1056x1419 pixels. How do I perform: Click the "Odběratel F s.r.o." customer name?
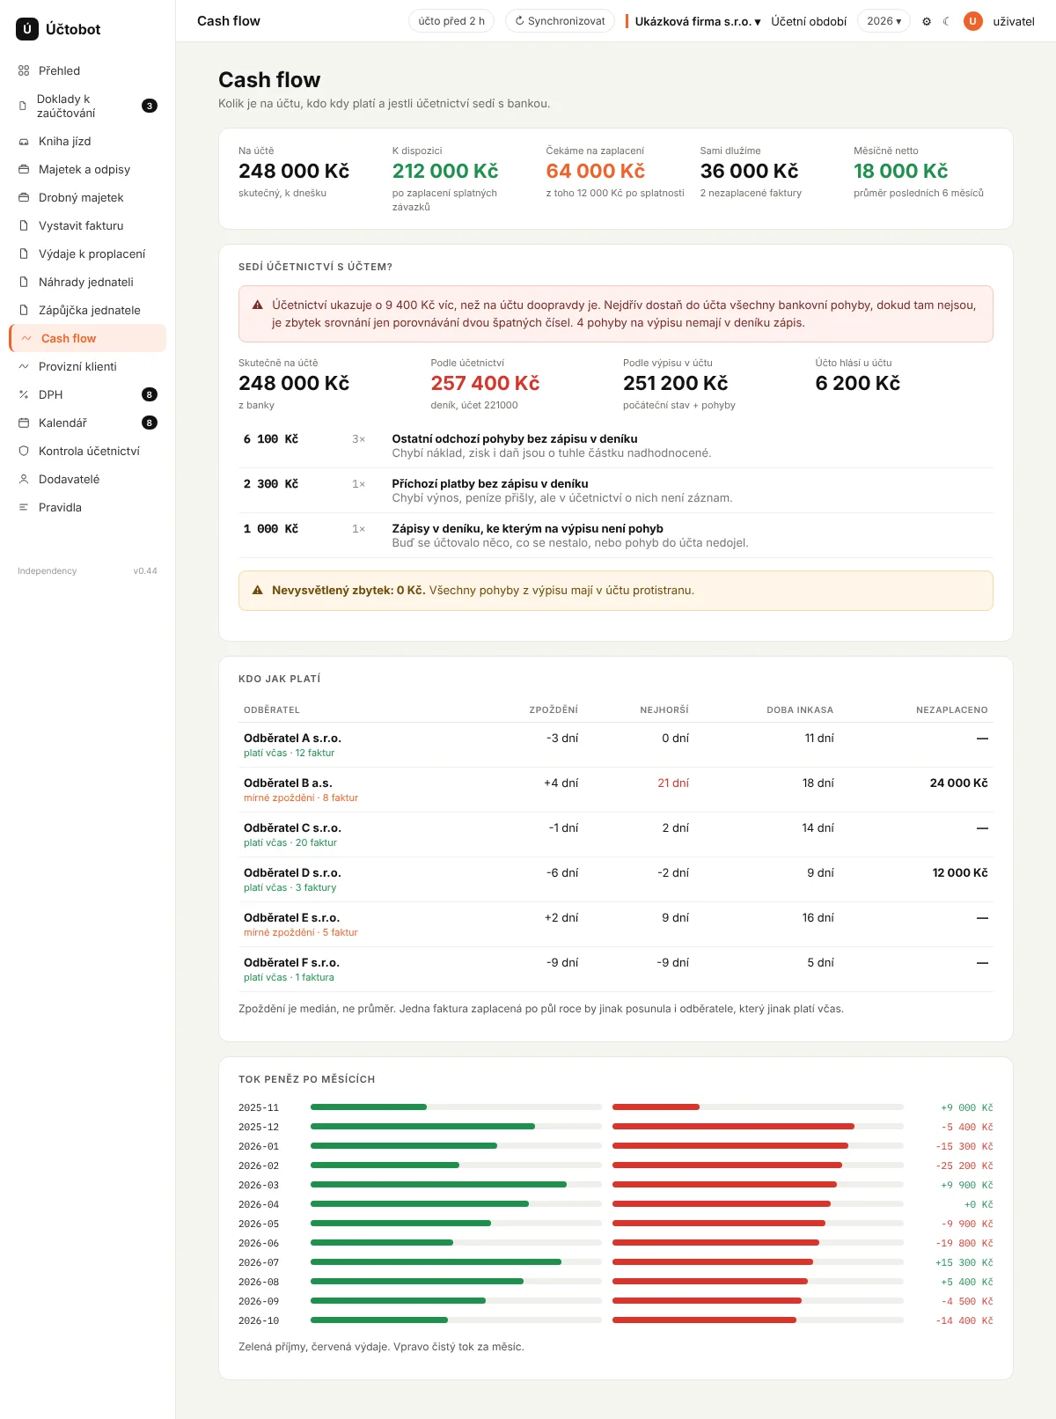point(291,962)
